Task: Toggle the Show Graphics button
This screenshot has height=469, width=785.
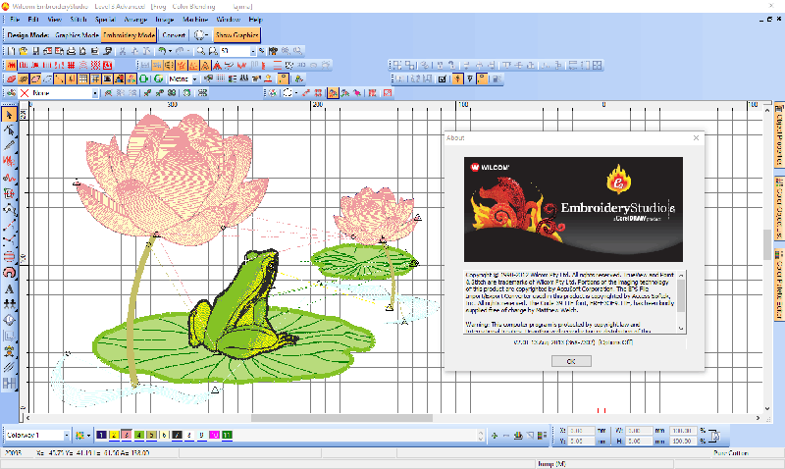Action: click(x=236, y=35)
